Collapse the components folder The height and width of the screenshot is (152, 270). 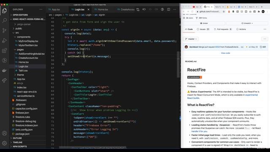coord(24,37)
